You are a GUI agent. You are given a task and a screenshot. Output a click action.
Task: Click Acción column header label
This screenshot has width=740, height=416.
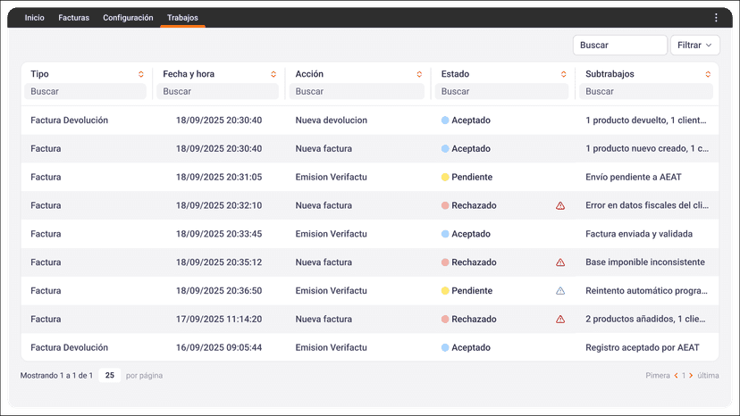tap(309, 74)
